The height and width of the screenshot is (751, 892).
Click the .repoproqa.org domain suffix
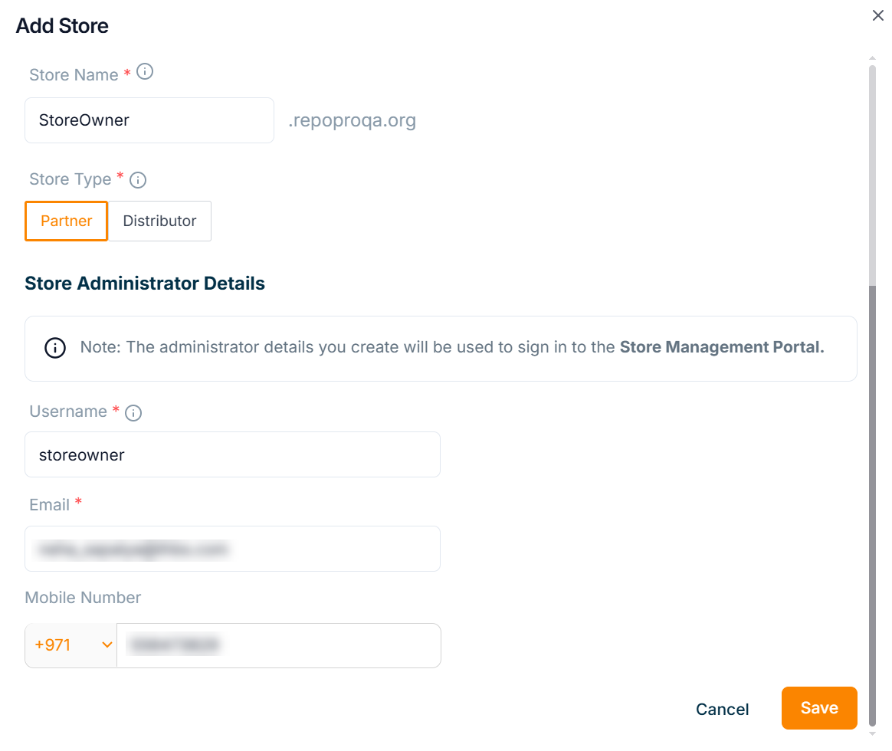pyautogui.click(x=352, y=120)
